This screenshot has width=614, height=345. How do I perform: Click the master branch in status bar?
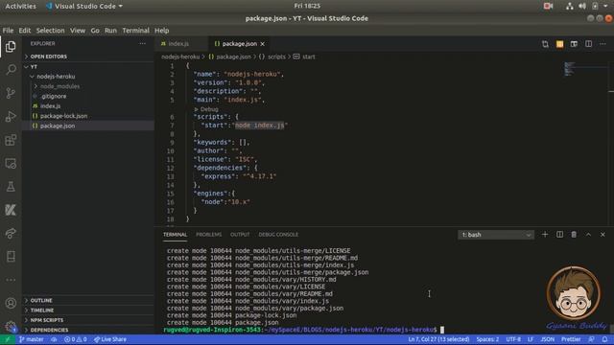click(32, 339)
